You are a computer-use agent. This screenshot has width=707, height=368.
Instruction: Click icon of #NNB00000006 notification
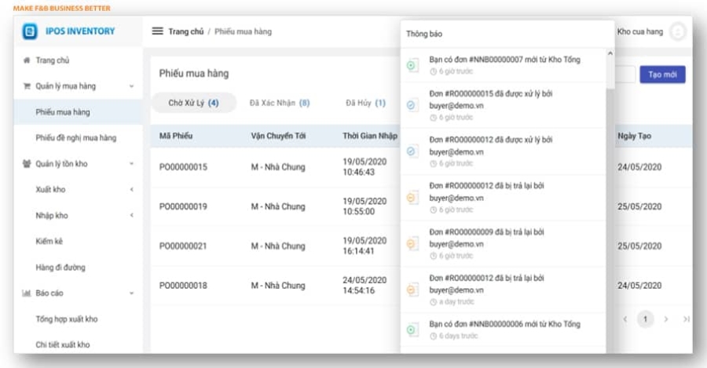(412, 330)
